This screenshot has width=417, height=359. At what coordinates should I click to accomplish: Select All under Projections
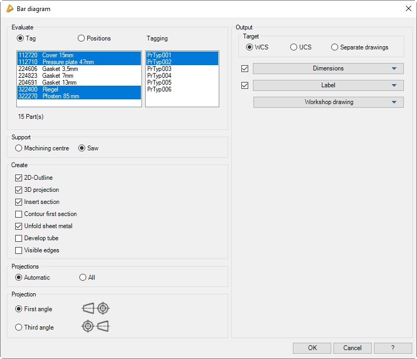pyautogui.click(x=83, y=278)
